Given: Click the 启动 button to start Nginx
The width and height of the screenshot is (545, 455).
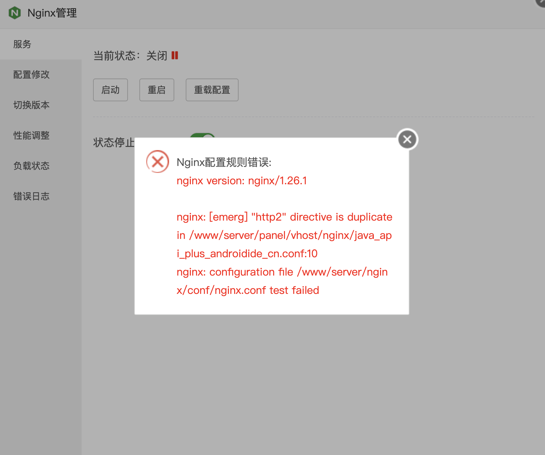Looking at the screenshot, I should click(x=110, y=90).
